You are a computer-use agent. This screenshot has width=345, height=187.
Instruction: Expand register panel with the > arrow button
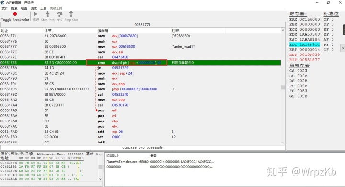click(343, 48)
